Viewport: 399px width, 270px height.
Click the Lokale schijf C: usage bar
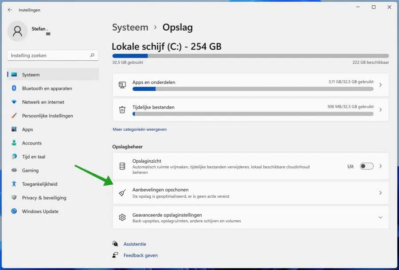[250, 56]
